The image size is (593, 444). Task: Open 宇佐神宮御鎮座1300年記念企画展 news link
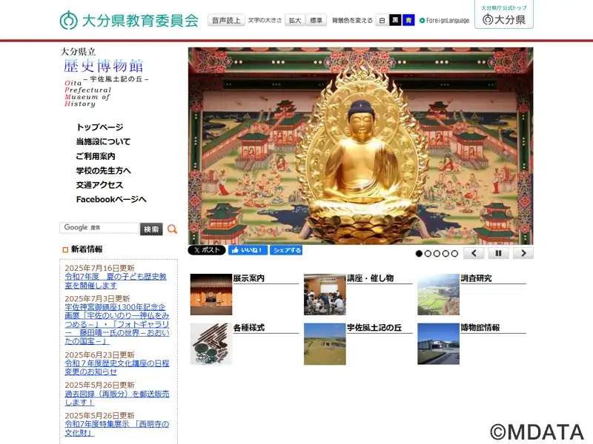click(117, 324)
